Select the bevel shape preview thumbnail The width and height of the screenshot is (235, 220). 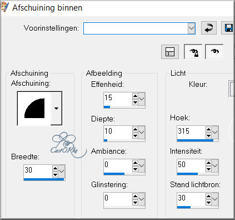[34, 108]
